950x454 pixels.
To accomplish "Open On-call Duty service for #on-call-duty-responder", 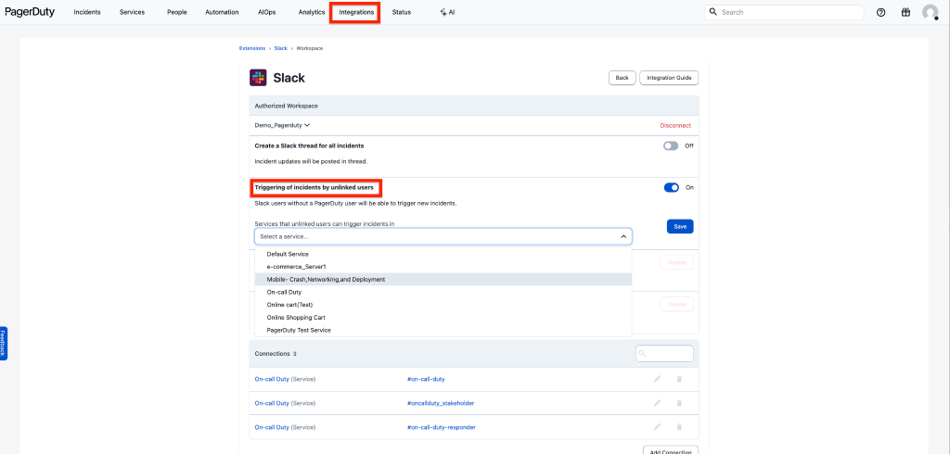I will (x=272, y=427).
